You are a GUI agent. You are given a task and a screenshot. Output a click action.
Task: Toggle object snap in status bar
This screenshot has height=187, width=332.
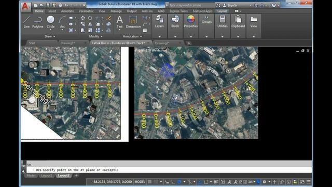tap(206, 182)
